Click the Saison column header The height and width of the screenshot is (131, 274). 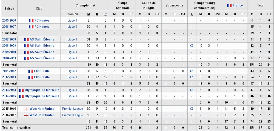pos(9,8)
